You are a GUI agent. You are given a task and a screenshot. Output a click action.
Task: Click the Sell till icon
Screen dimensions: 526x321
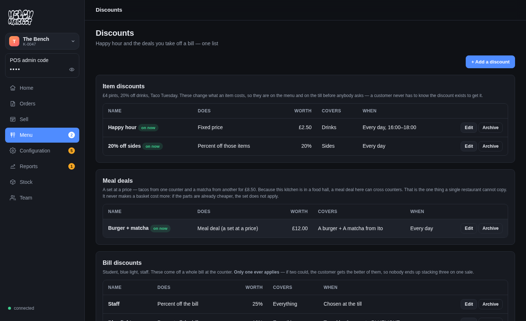tap(13, 119)
